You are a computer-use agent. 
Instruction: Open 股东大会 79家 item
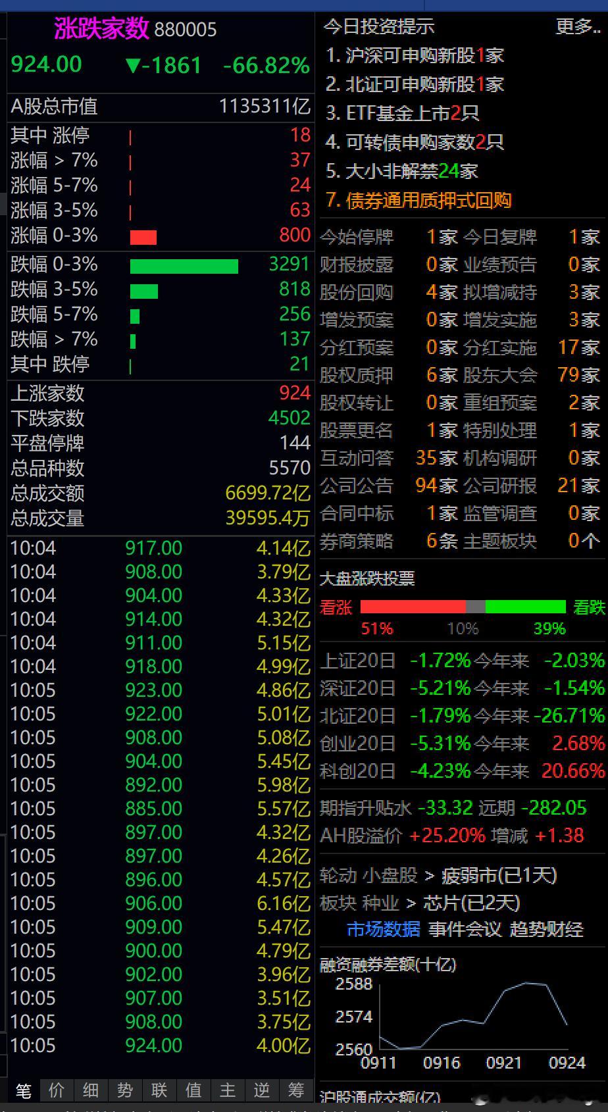pyautogui.click(x=532, y=375)
